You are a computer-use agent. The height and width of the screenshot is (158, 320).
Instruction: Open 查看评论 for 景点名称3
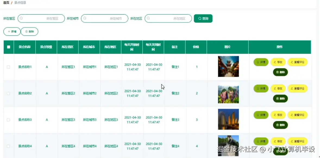click(x=297, y=115)
